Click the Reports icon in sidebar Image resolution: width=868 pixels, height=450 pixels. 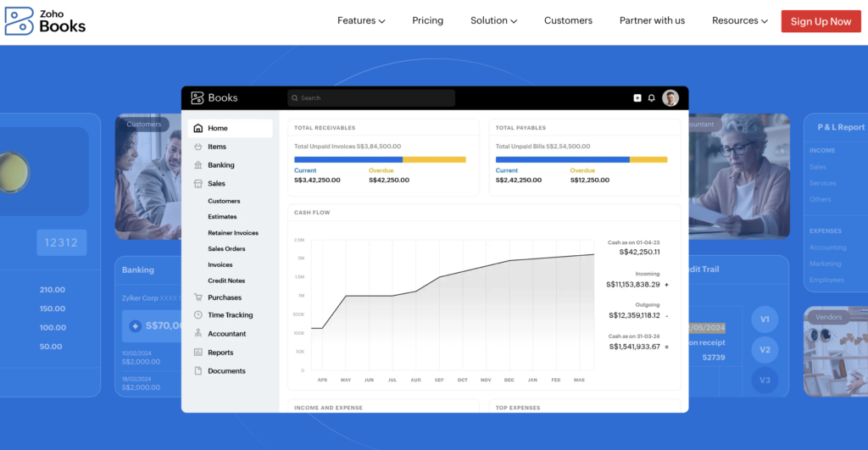click(198, 353)
